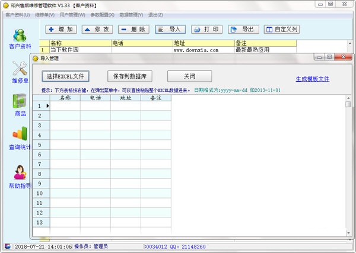Click the 修改 edit toolbar button

(97, 29)
